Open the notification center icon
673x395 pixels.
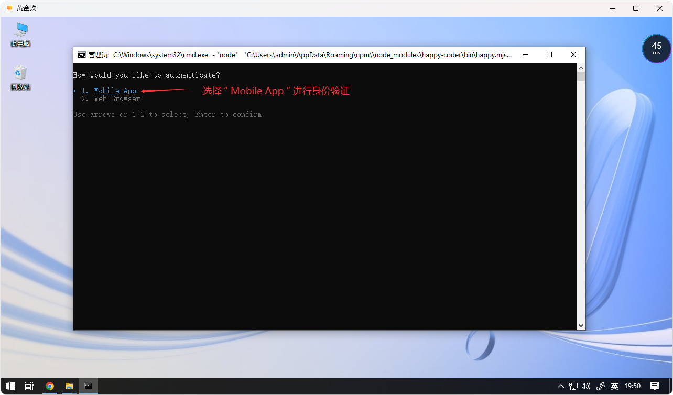pyautogui.click(x=655, y=386)
